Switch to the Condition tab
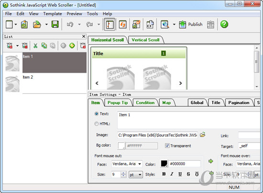 (145, 102)
